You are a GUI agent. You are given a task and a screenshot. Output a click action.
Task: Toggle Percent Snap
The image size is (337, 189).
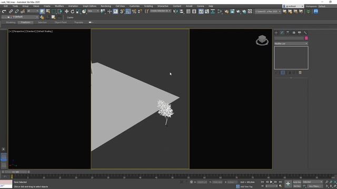click(x=134, y=12)
